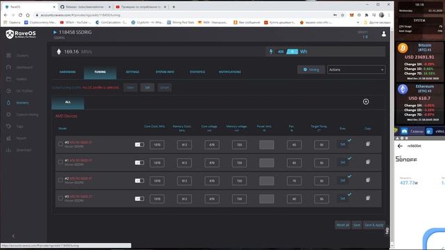Expand the hidden bookmarks chevron
This screenshot has width=445, height=250.
(358, 22)
